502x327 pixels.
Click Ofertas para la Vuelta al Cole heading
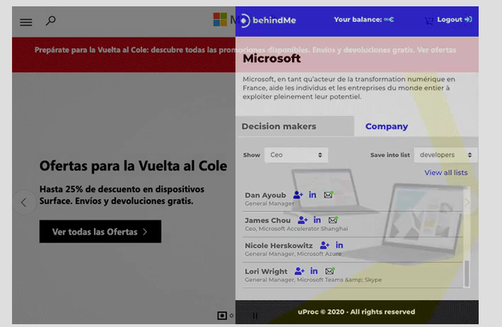coord(133,166)
